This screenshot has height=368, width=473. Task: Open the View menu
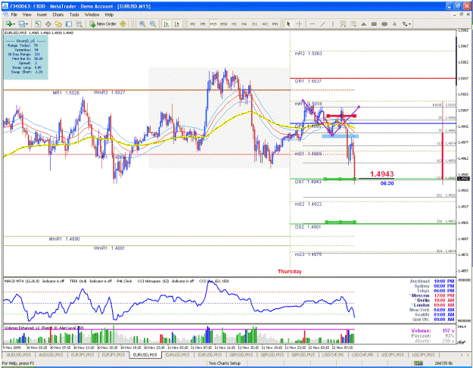26,14
